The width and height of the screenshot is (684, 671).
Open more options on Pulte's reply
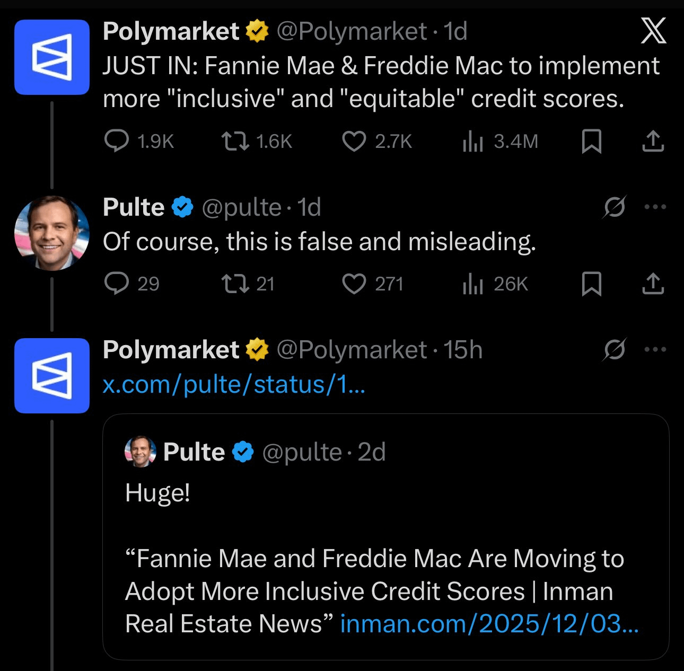pyautogui.click(x=655, y=207)
